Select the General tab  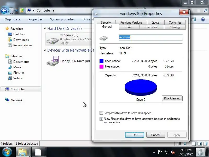pyautogui.click(x=107, y=27)
